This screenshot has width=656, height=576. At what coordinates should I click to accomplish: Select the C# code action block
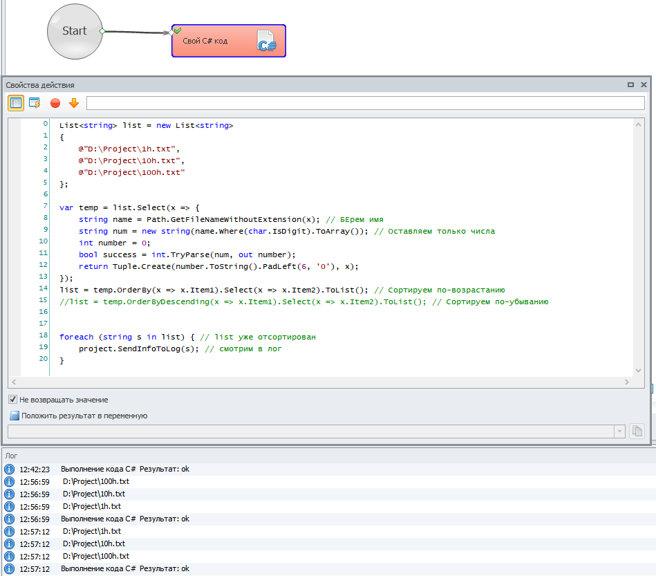(228, 41)
